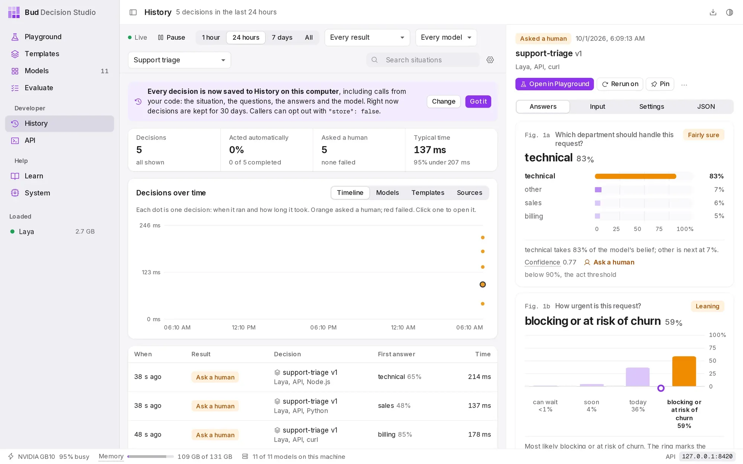743x464 pixels.
Task: Click the Search situations field
Action: (423, 60)
